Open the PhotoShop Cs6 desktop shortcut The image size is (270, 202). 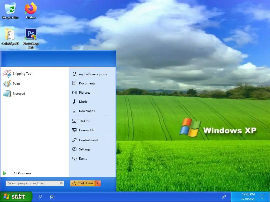coord(31,38)
